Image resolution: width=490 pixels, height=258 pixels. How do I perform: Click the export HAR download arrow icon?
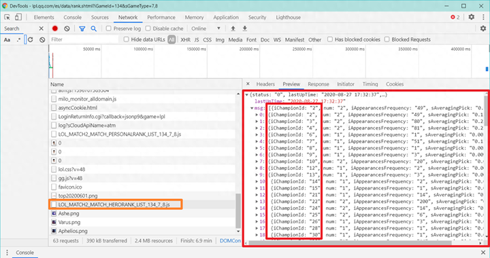pyautogui.click(x=245, y=29)
